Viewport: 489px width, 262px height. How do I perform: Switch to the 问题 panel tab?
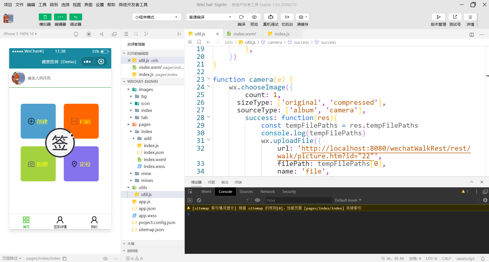tap(211, 182)
